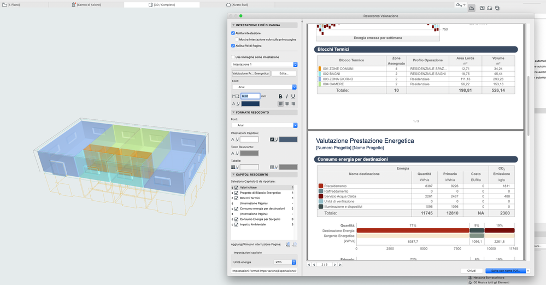Viewport: 546px width, 285px height.
Task: Click the last icon in top-right toolbar
Action: pyautogui.click(x=497, y=8)
